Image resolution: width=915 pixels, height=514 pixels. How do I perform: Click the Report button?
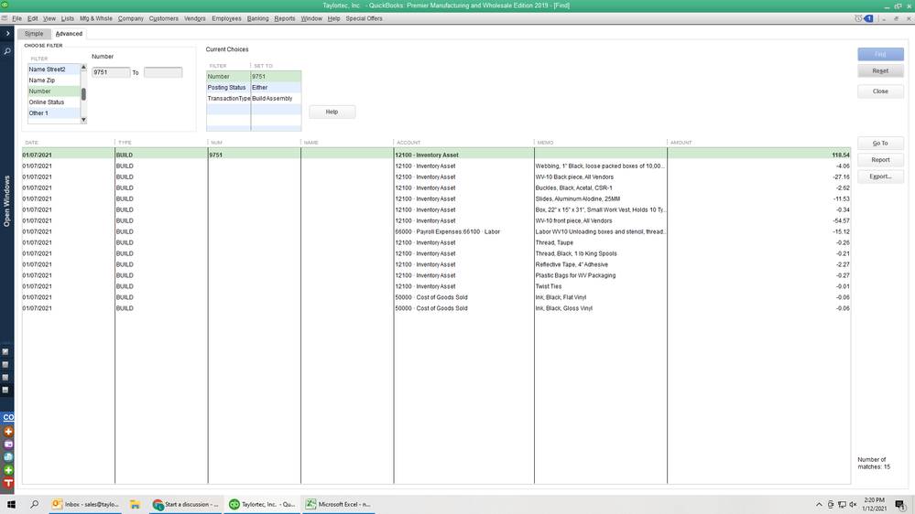[x=880, y=160]
